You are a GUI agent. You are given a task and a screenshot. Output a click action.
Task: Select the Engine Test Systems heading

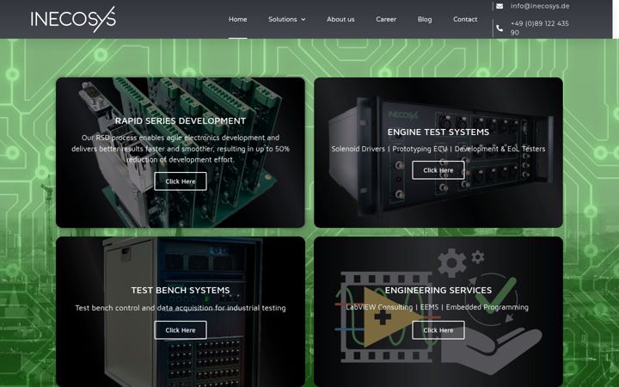[438, 132]
